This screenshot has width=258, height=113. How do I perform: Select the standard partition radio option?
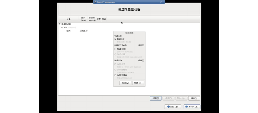click(x=115, y=39)
